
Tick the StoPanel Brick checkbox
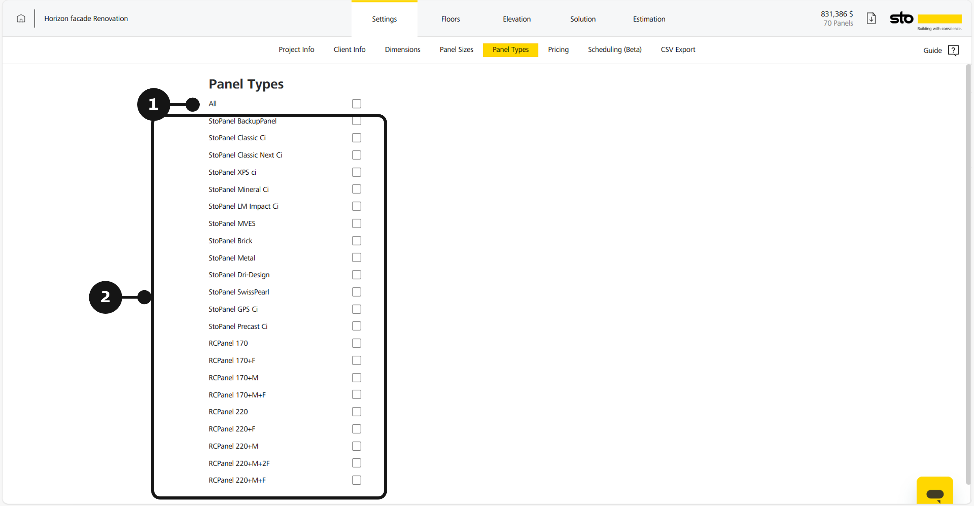tap(356, 240)
